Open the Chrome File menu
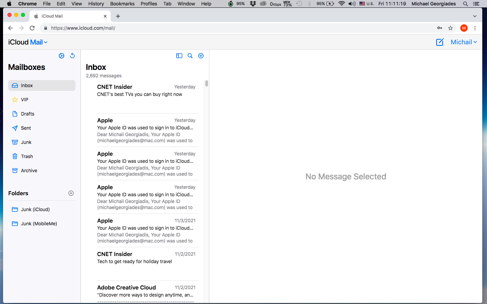 point(47,4)
